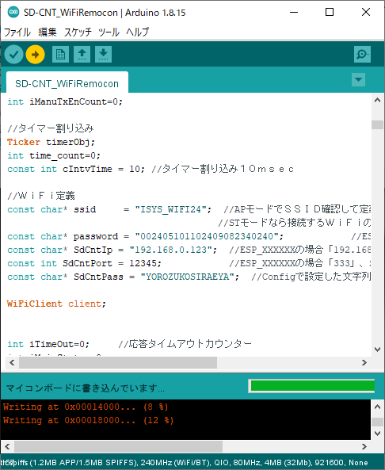
Task: Click the editor scroll down arrow
Action: tap(378, 350)
